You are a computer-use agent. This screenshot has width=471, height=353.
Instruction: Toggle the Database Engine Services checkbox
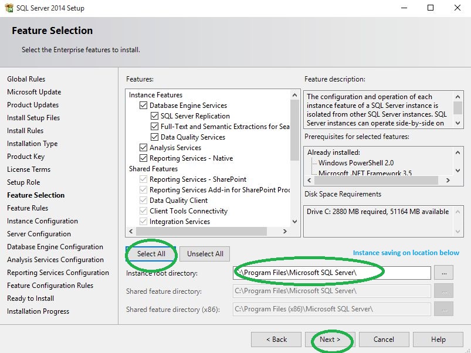point(143,106)
